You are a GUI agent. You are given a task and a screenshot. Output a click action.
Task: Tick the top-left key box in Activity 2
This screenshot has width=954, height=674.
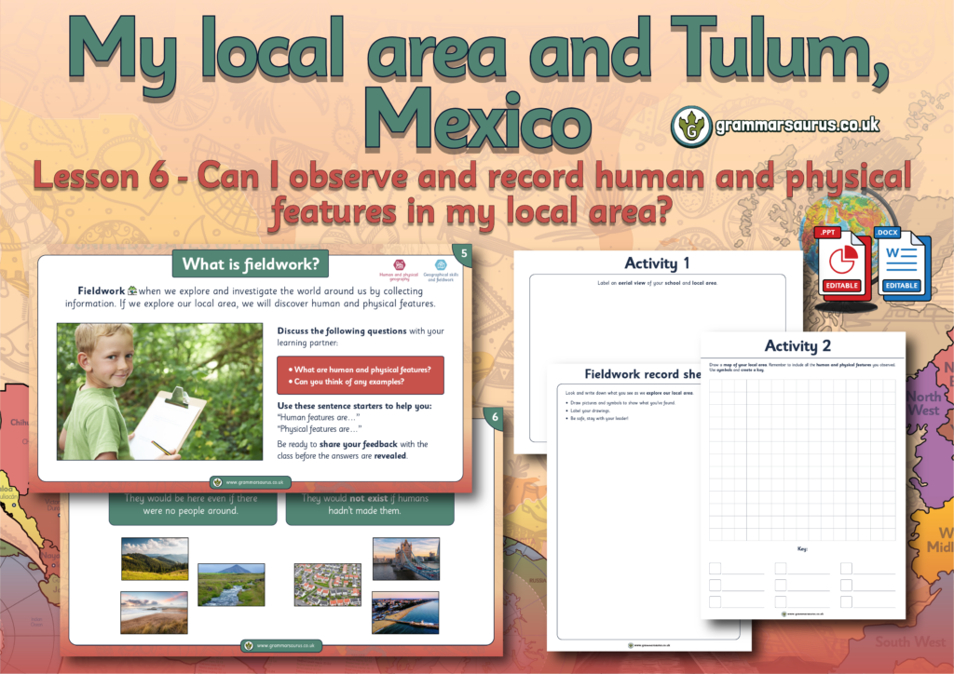tap(715, 568)
